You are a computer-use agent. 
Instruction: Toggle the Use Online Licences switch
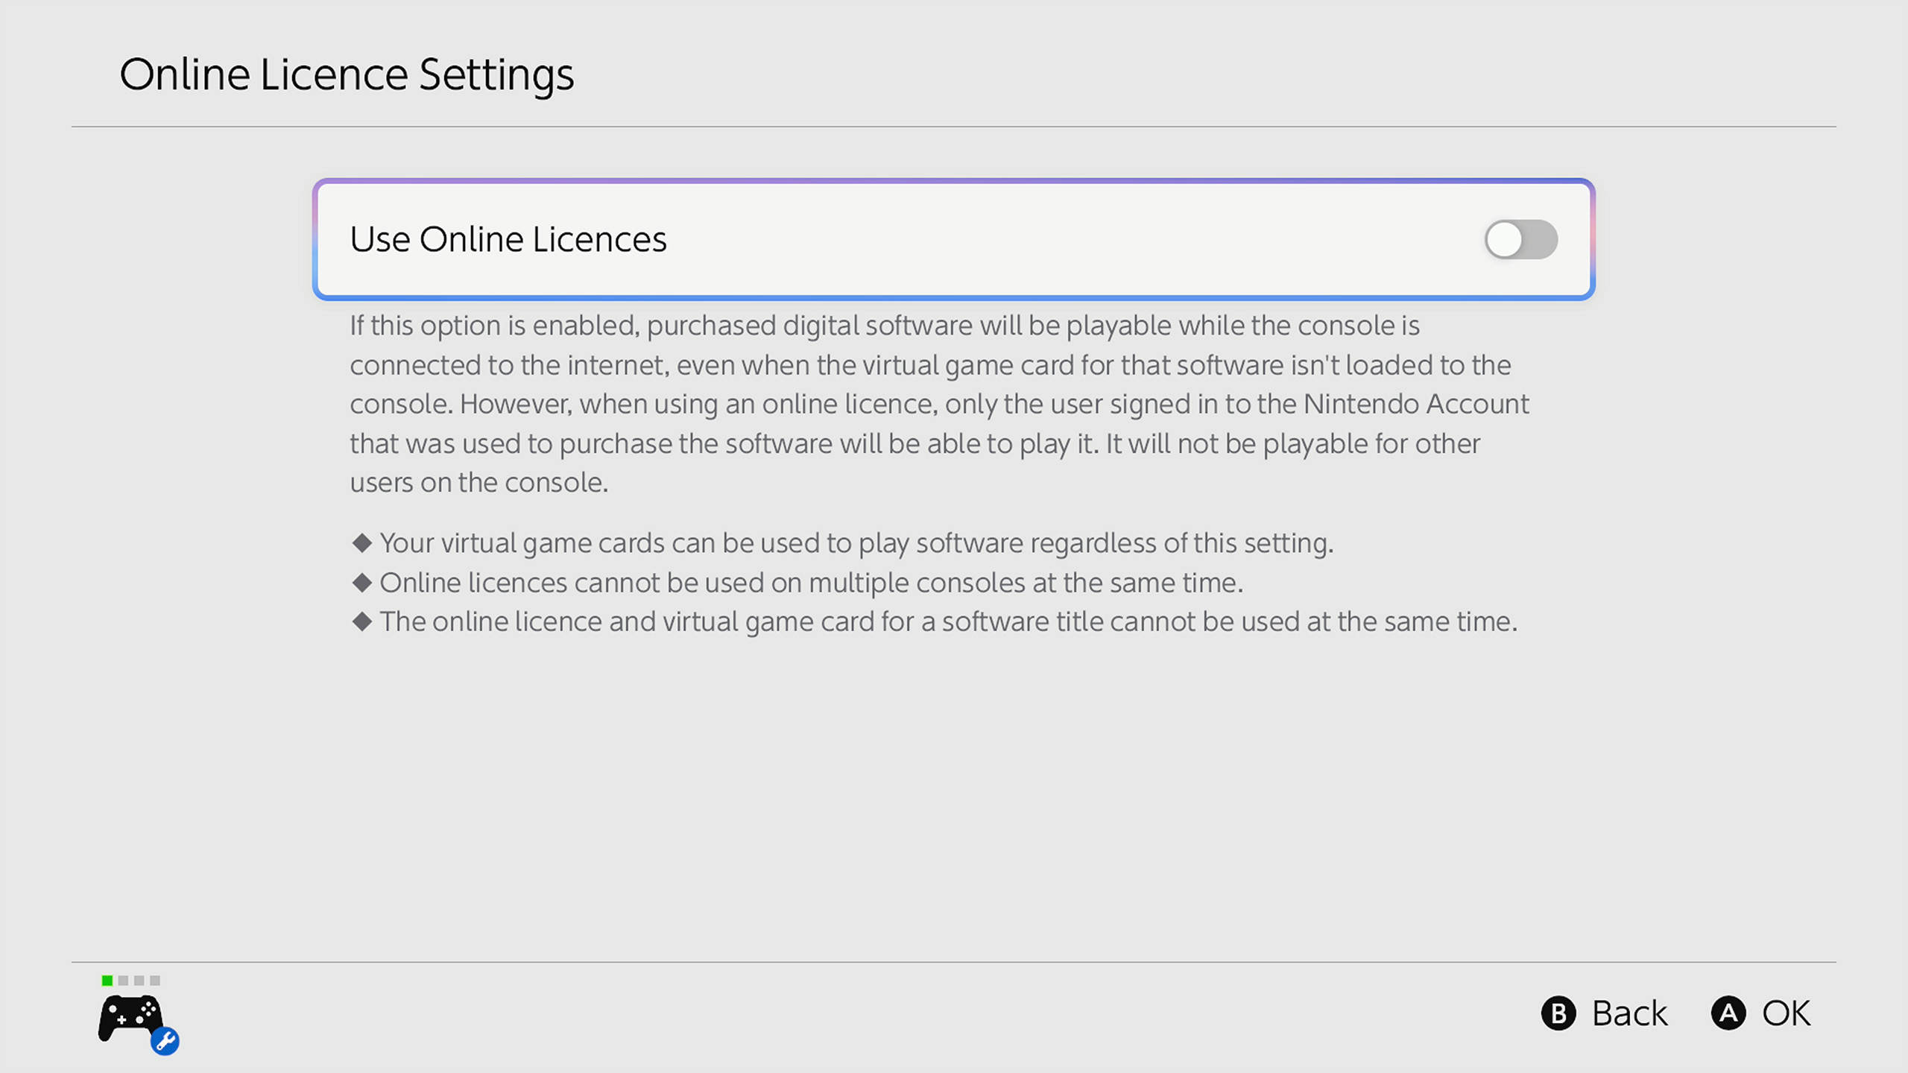coord(1520,239)
